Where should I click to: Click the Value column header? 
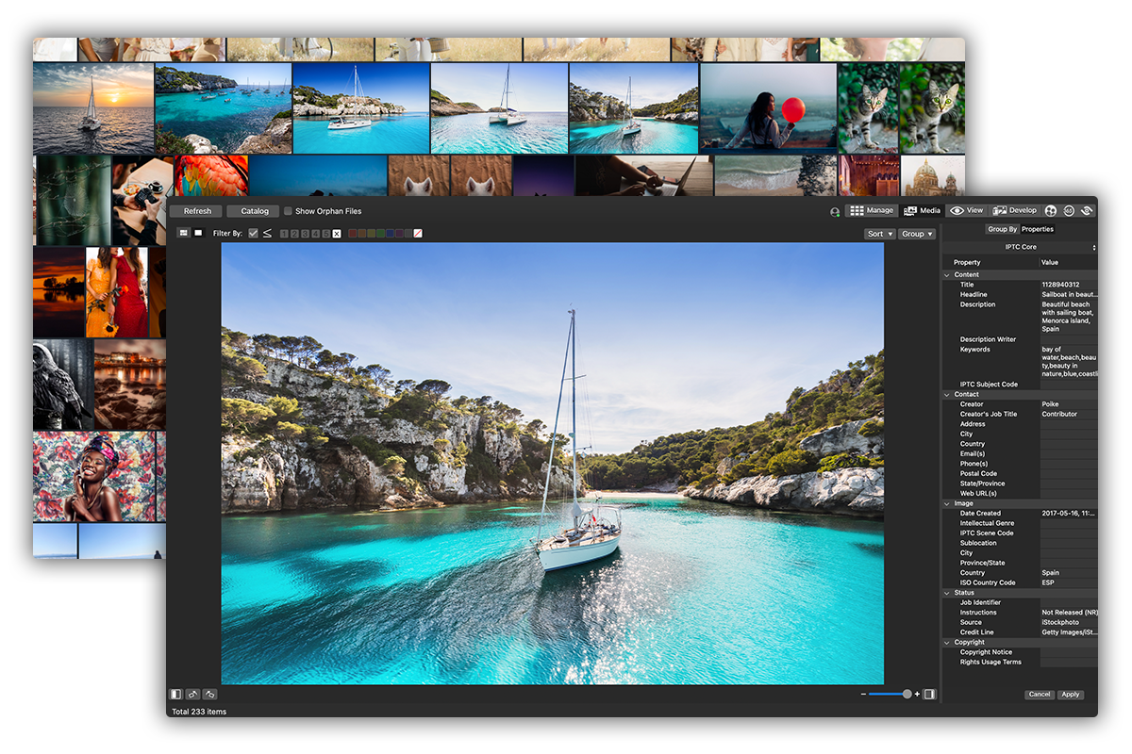1069,262
